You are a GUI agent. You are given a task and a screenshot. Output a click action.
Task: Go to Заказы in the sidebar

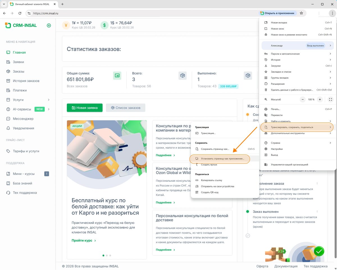[x=19, y=71]
